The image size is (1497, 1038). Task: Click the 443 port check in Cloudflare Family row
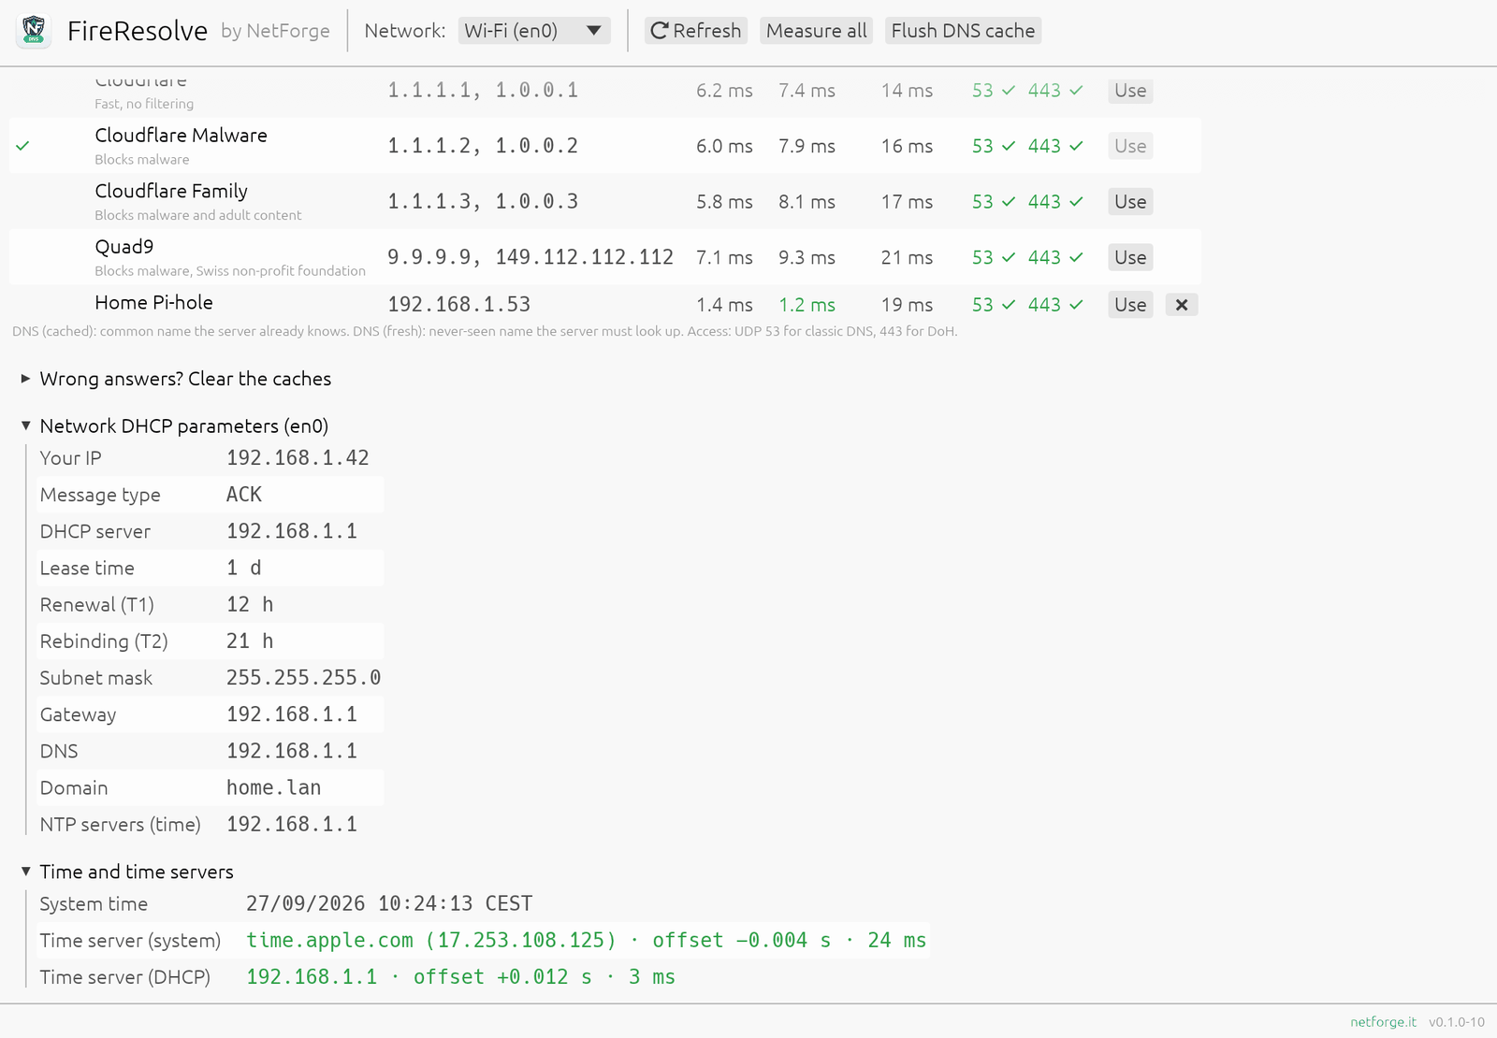(x=1055, y=202)
